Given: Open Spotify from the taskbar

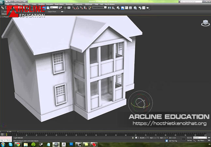Looking at the screenshot, I should pyautogui.click(x=33, y=144).
